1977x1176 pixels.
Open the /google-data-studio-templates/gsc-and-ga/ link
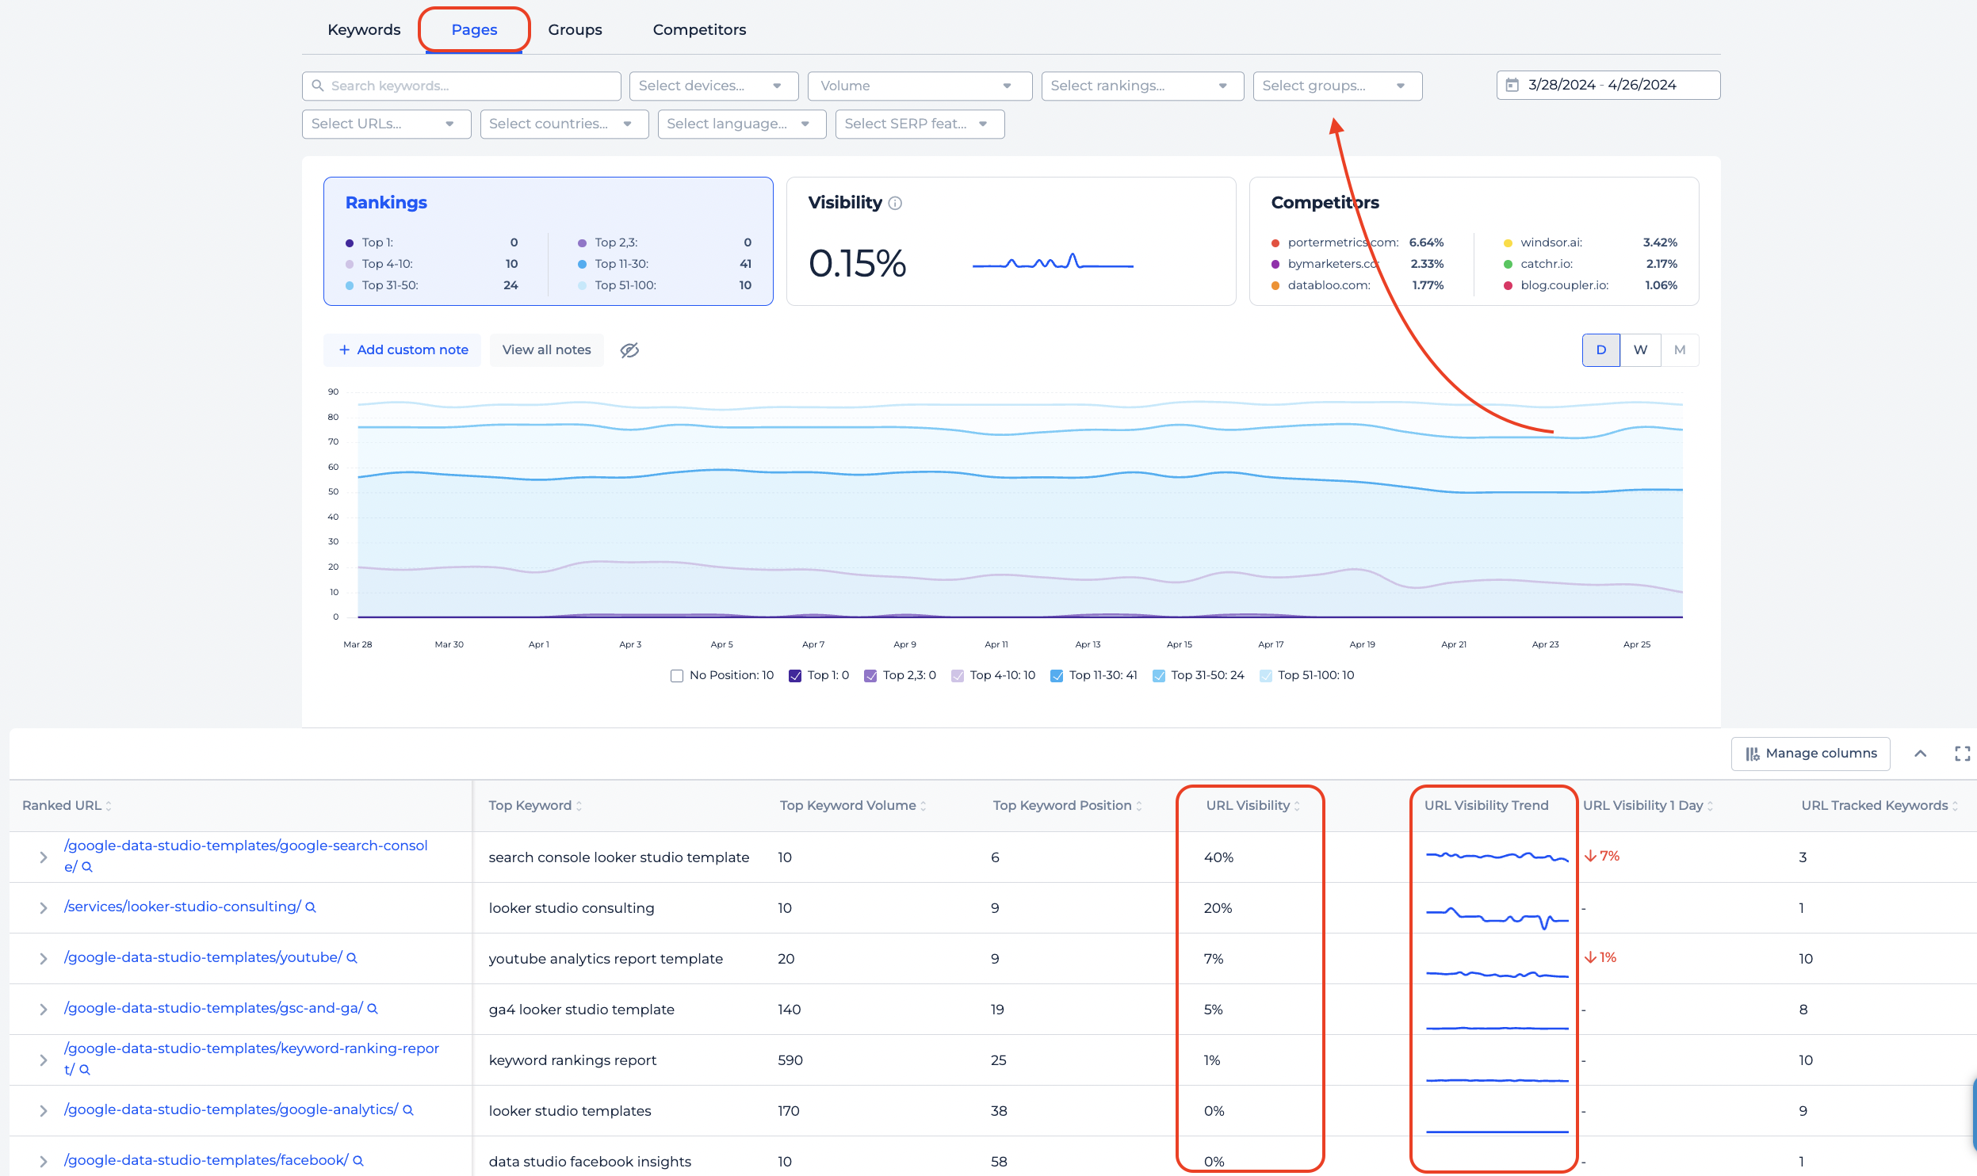(213, 1008)
